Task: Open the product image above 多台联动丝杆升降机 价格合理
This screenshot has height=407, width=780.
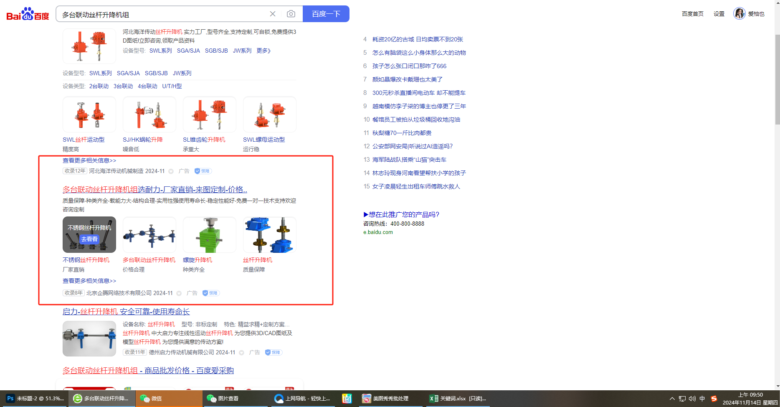Action: 149,235
